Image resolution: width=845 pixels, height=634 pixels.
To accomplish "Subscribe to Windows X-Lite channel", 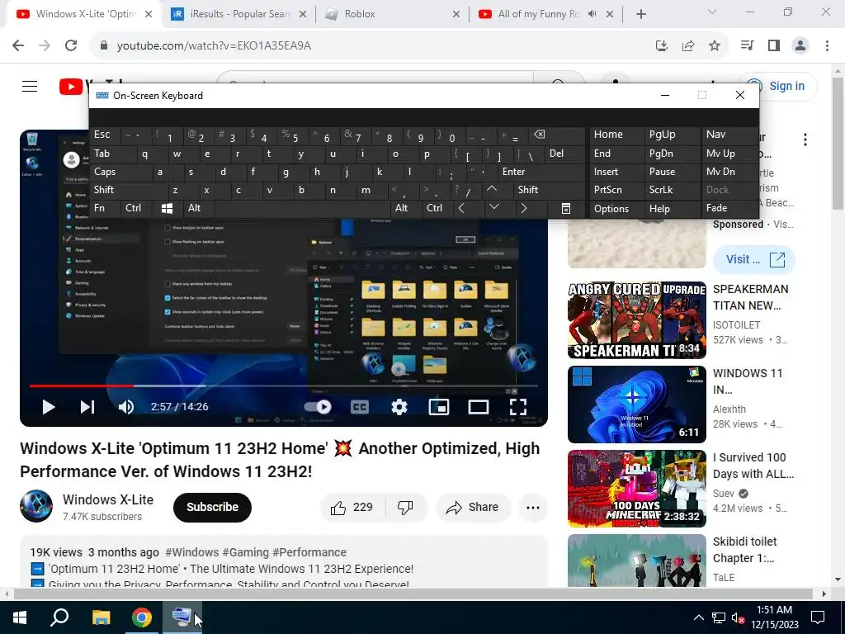I will (212, 508).
